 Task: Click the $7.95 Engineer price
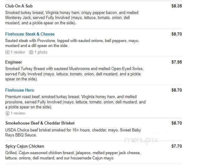pos(177,62)
